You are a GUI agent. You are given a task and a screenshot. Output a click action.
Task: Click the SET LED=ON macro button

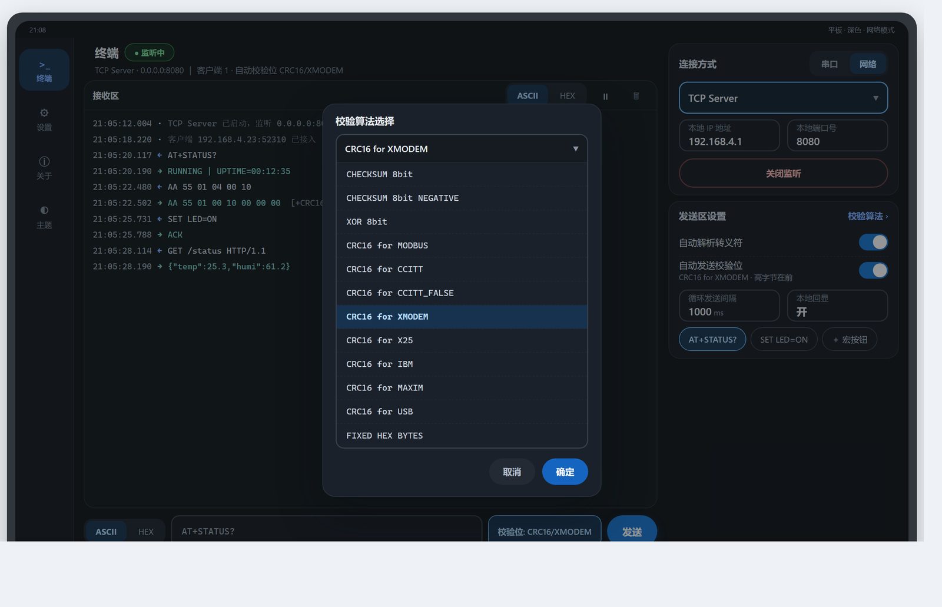(784, 339)
